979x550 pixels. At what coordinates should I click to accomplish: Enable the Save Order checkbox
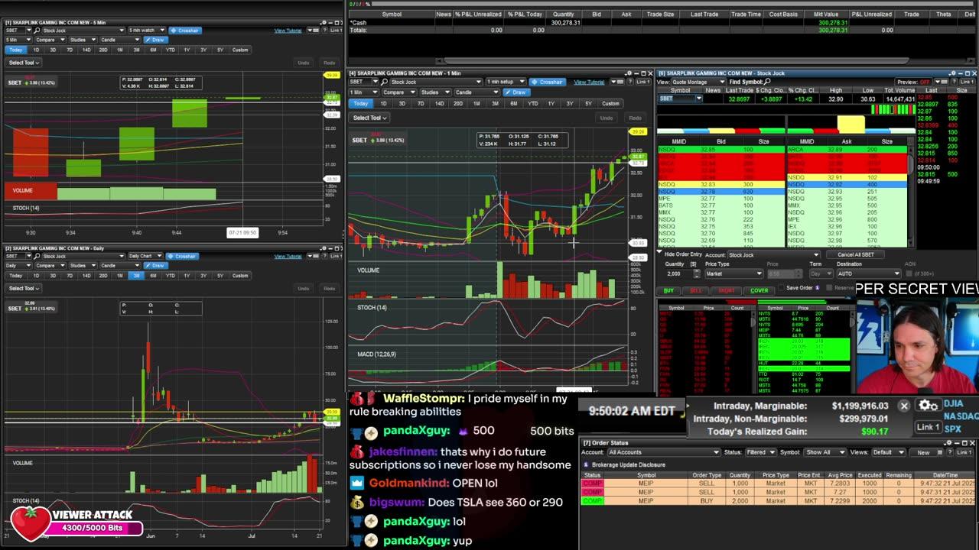tap(781, 287)
